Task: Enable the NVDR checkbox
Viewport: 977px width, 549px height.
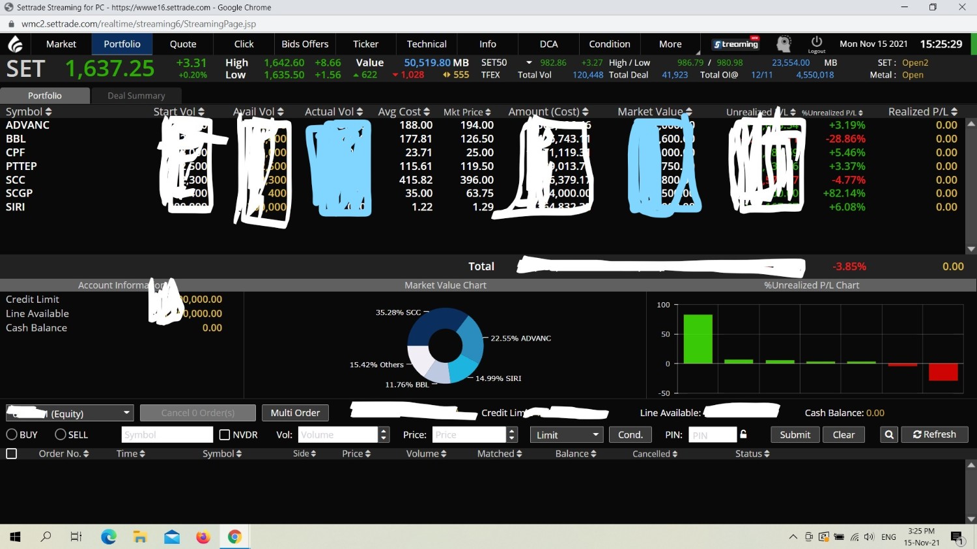Action: coord(225,434)
